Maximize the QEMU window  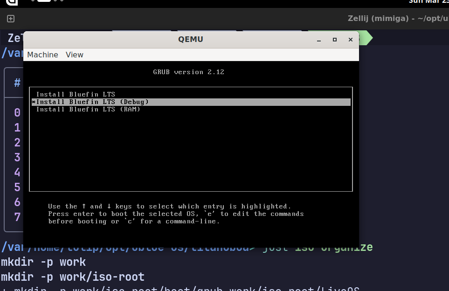coord(334,40)
